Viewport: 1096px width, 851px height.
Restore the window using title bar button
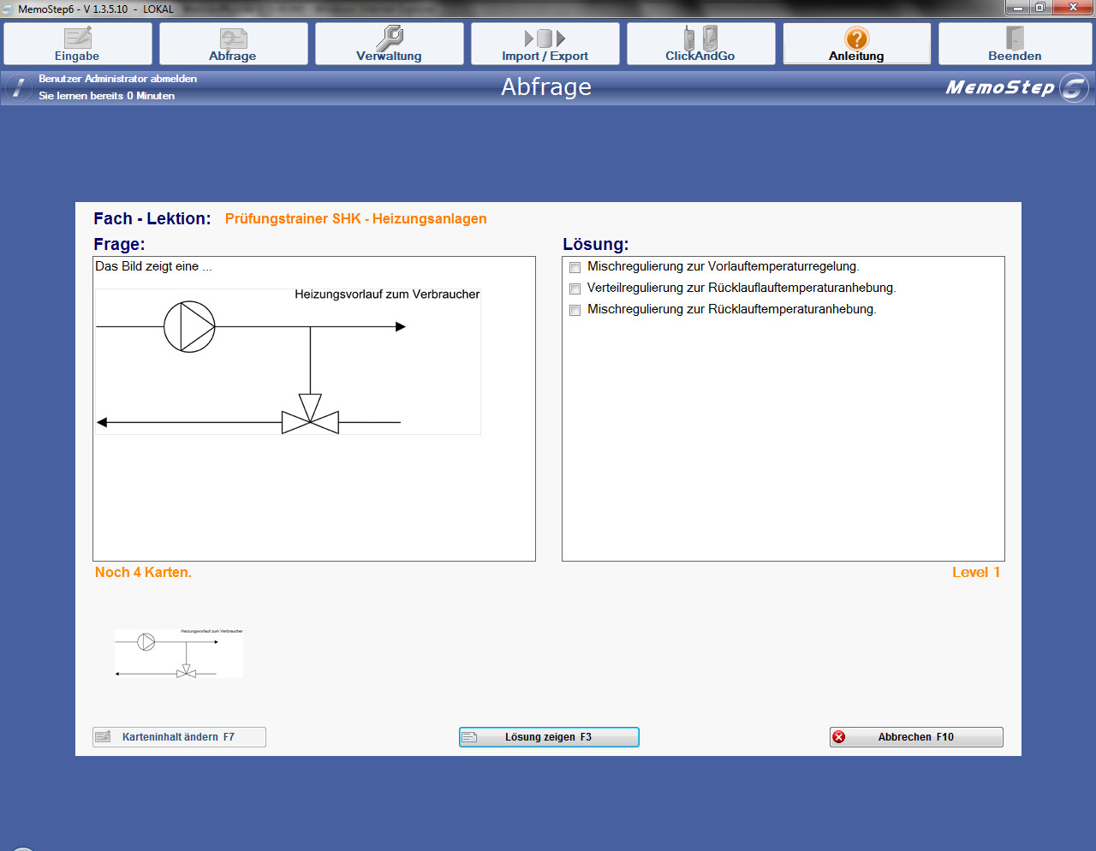pyautogui.click(x=1040, y=8)
